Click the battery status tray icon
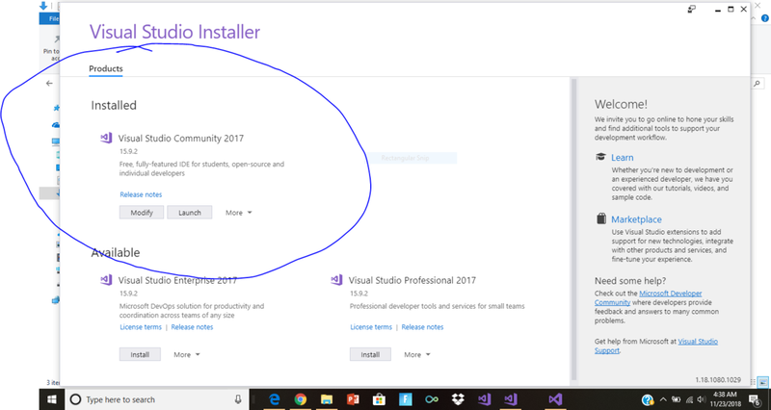 (677, 399)
